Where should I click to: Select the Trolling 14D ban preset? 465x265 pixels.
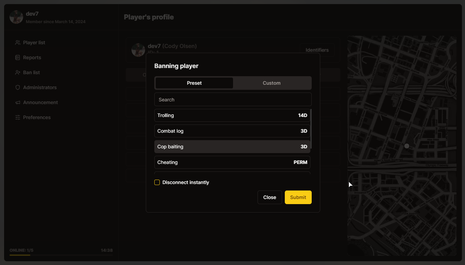pyautogui.click(x=232, y=115)
